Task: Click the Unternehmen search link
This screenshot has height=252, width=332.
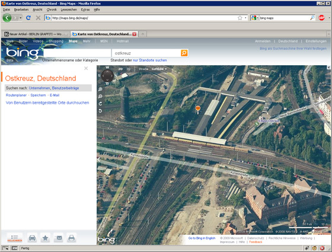Action: (39, 88)
